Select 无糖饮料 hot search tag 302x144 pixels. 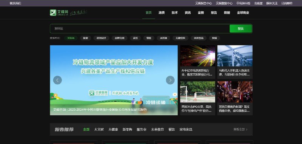180,38
